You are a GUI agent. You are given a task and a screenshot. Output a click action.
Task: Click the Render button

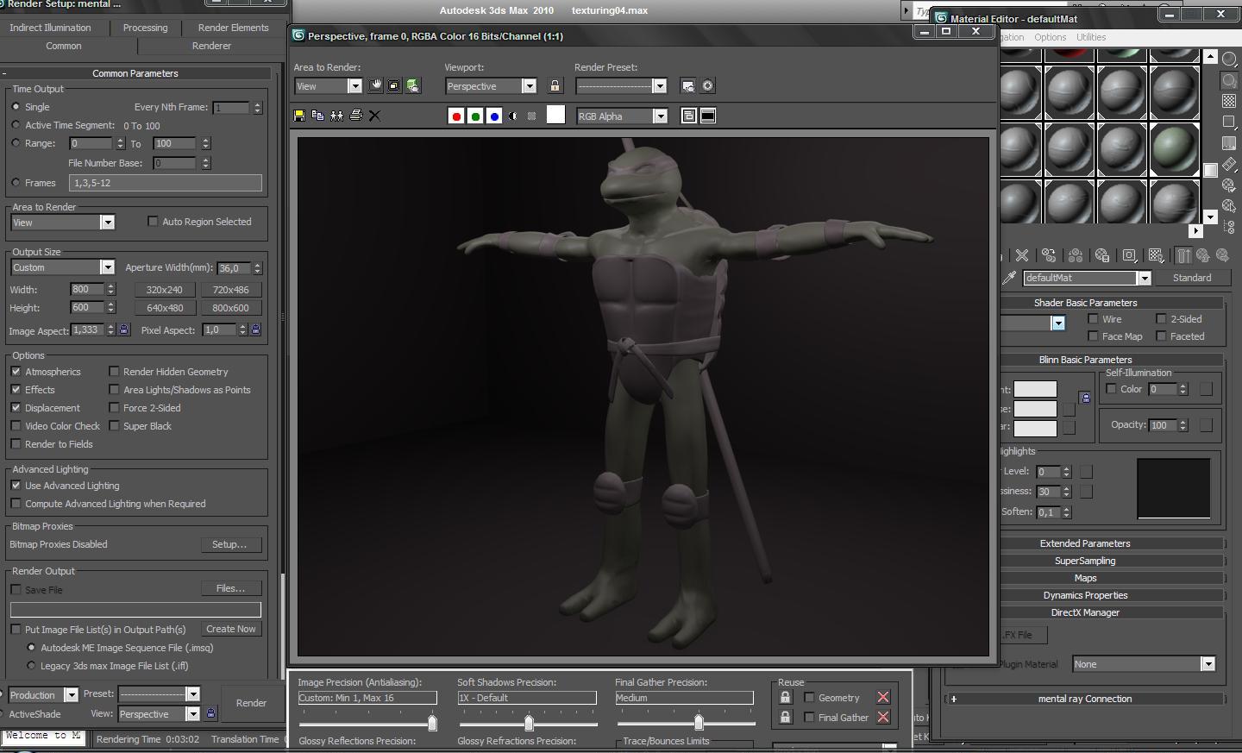(251, 703)
